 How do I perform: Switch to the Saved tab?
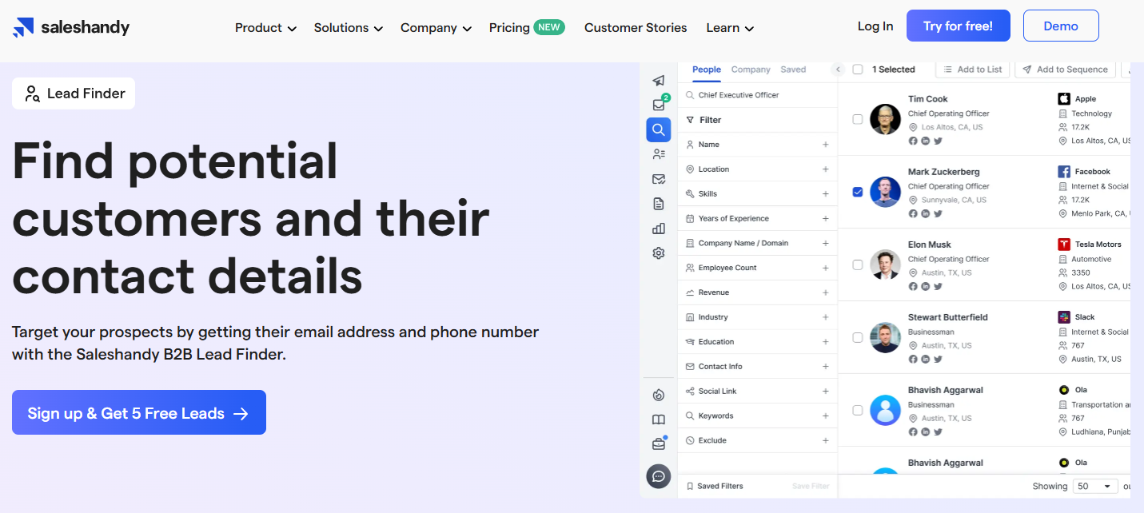(793, 70)
